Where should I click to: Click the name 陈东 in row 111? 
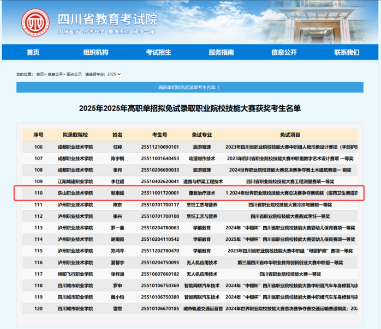(x=117, y=205)
